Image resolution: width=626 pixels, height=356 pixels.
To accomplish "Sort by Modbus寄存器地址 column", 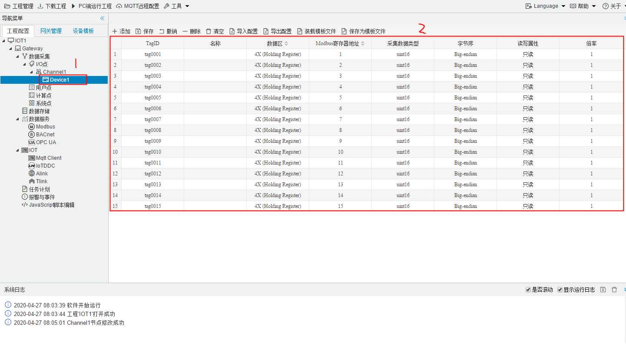I will click(363, 43).
